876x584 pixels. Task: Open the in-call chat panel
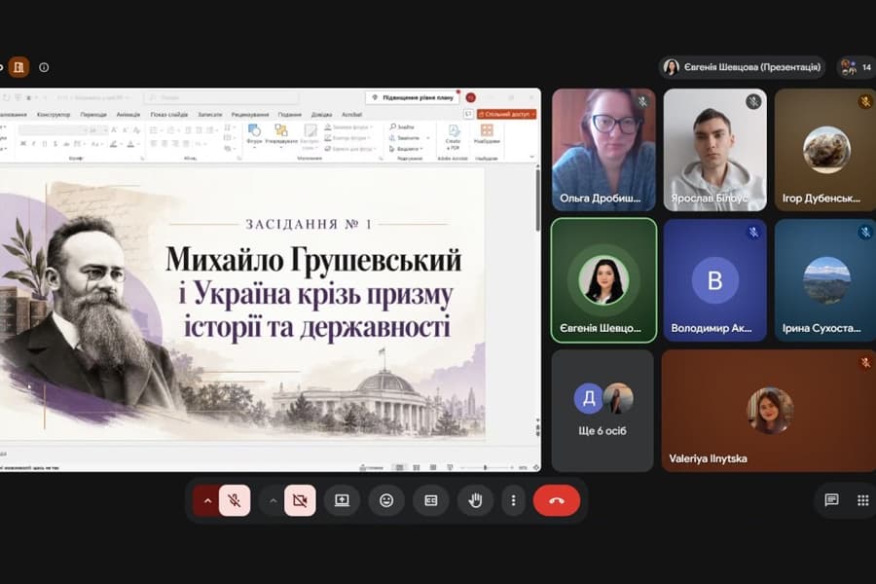831,499
